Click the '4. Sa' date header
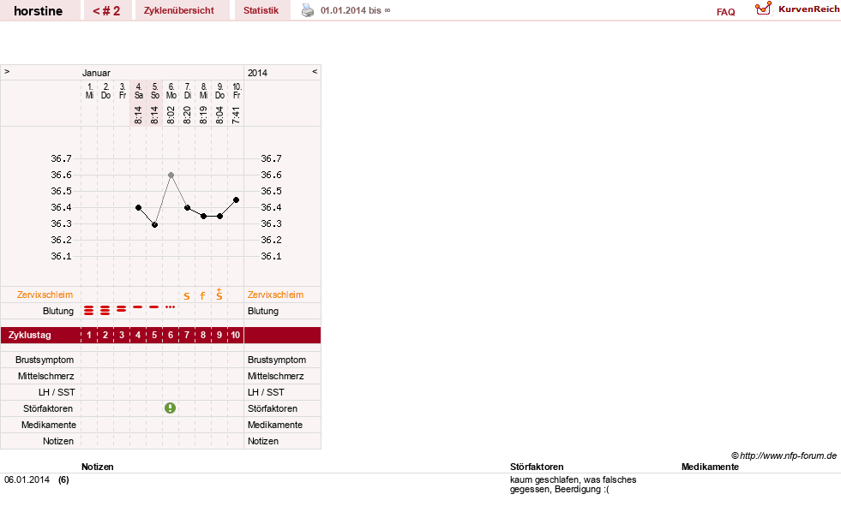Image resolution: width=841 pixels, height=512 pixels. point(138,91)
